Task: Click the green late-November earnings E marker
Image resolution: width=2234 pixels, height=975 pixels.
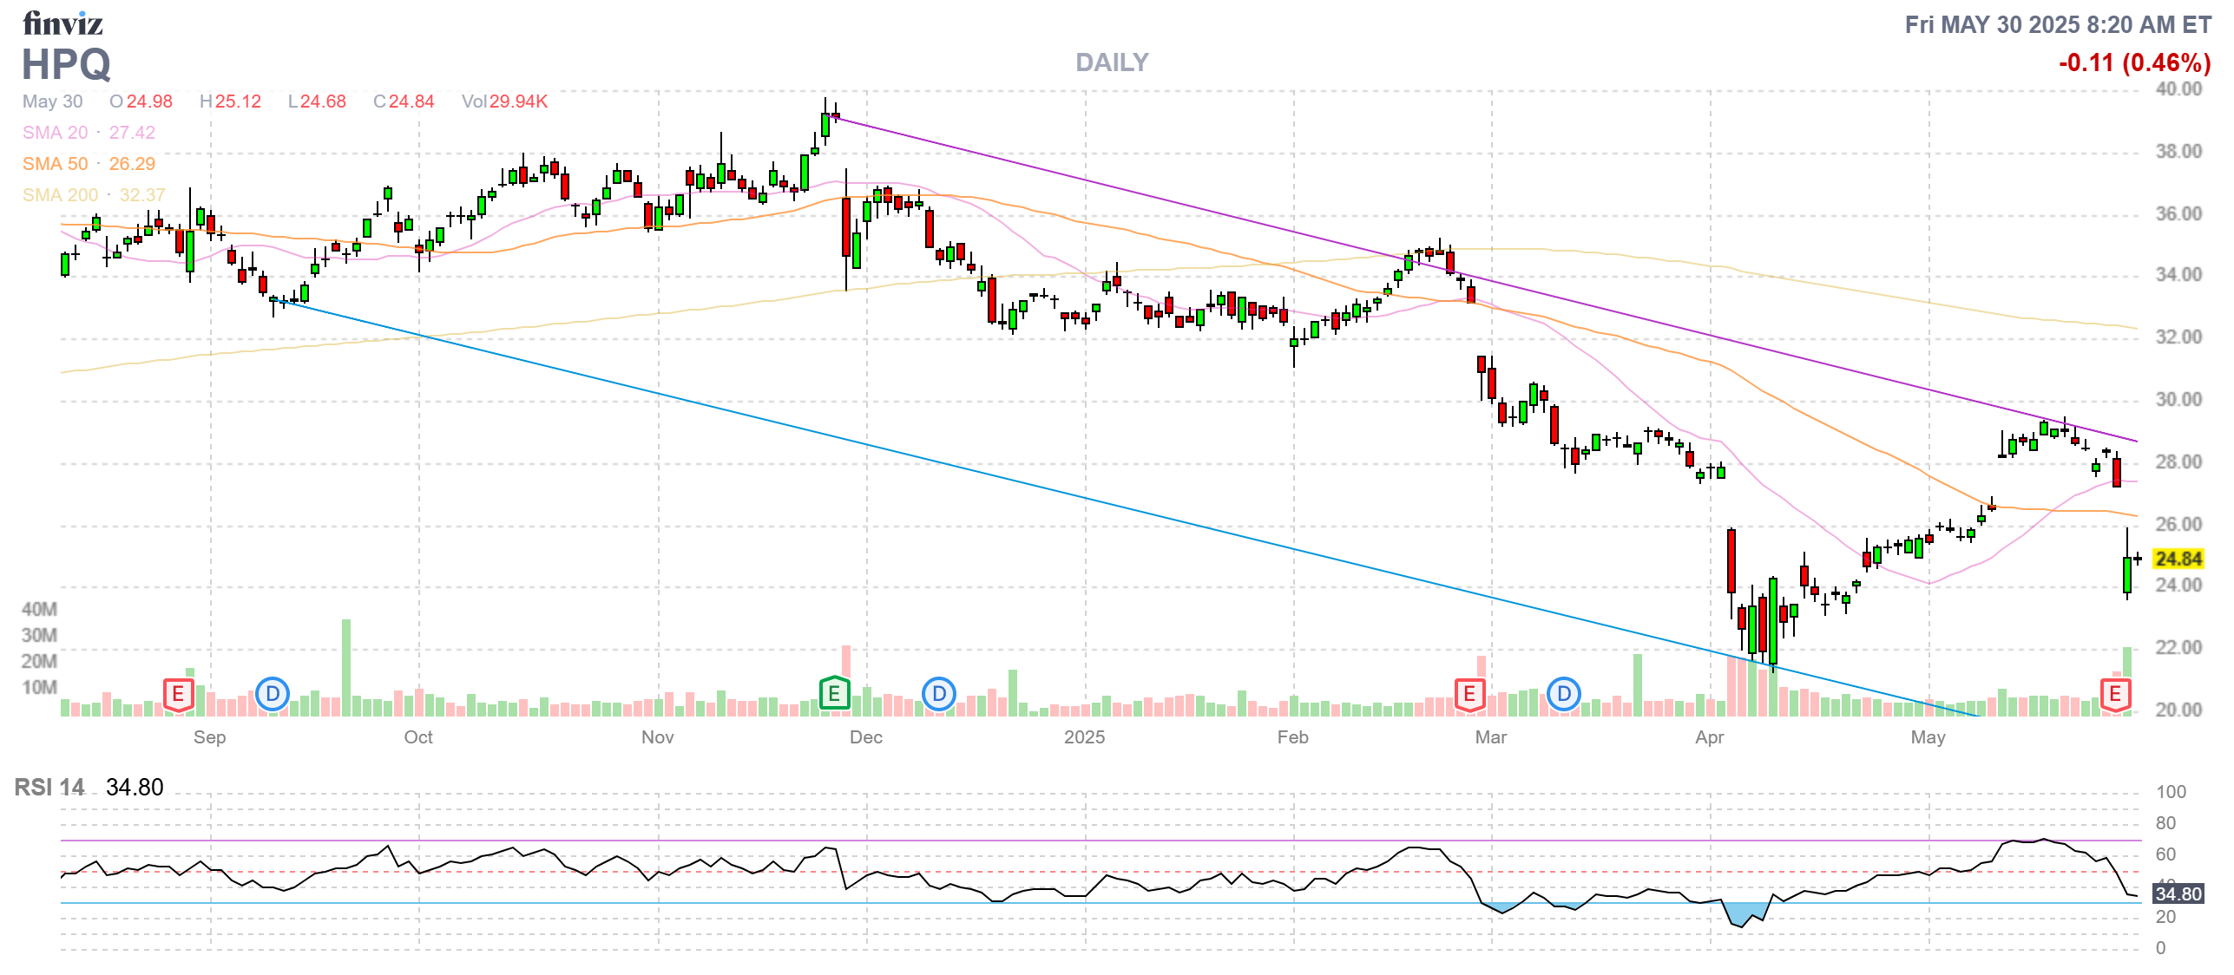Action: (833, 694)
